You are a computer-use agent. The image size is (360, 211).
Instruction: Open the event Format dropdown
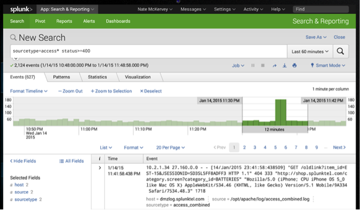click(x=133, y=147)
